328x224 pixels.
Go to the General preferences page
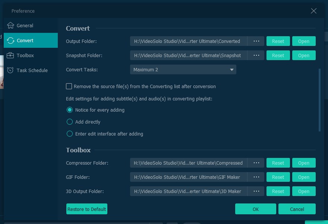pyautogui.click(x=24, y=25)
